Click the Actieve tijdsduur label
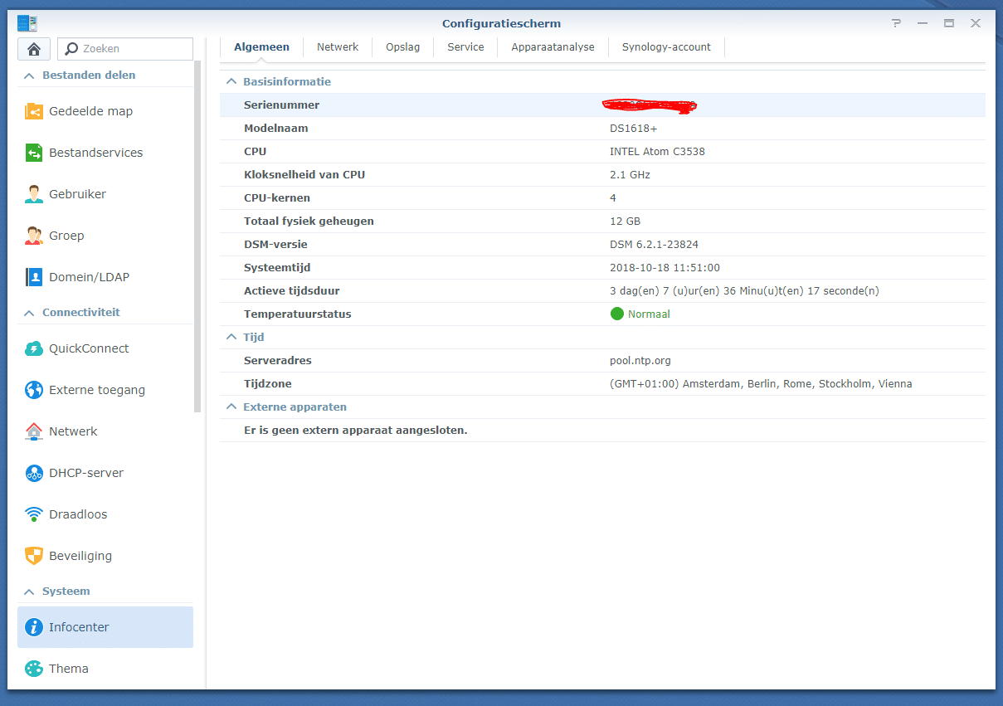The image size is (1003, 706). click(x=291, y=291)
